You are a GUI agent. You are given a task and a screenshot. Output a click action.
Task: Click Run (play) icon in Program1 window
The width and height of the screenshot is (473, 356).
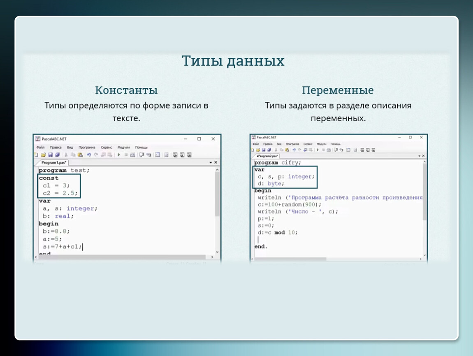[118, 155]
